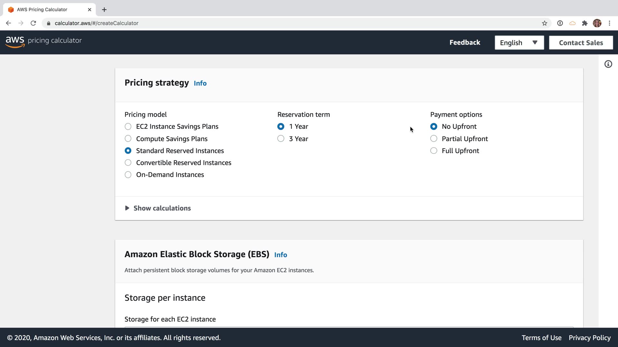Click the browser profile avatar

click(x=597, y=23)
